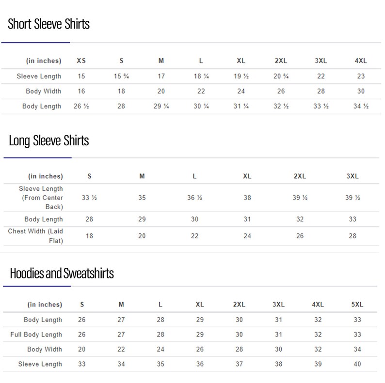Click the Long Sleeve Shirts heading
This screenshot has height=383, width=385.
49,141
